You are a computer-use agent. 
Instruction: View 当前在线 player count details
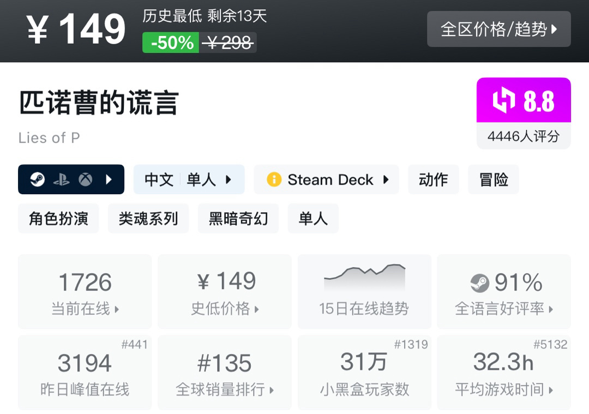pyautogui.click(x=85, y=292)
